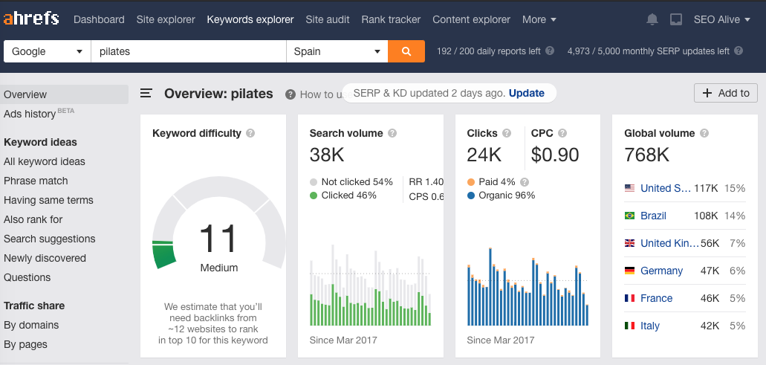Expand the More menu in navigation

tap(539, 19)
